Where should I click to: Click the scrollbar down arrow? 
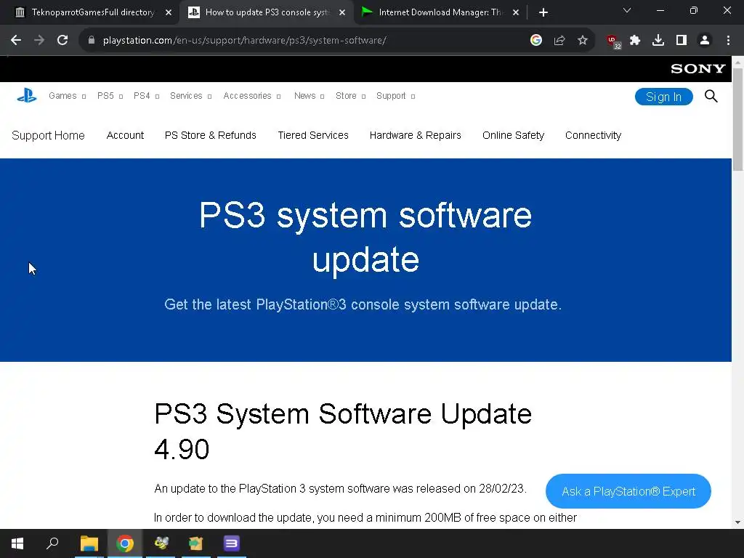pos(738,522)
